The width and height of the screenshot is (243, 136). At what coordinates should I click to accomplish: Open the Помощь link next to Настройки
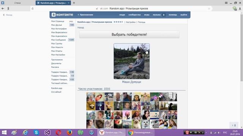pyautogui.click(x=142, y=22)
